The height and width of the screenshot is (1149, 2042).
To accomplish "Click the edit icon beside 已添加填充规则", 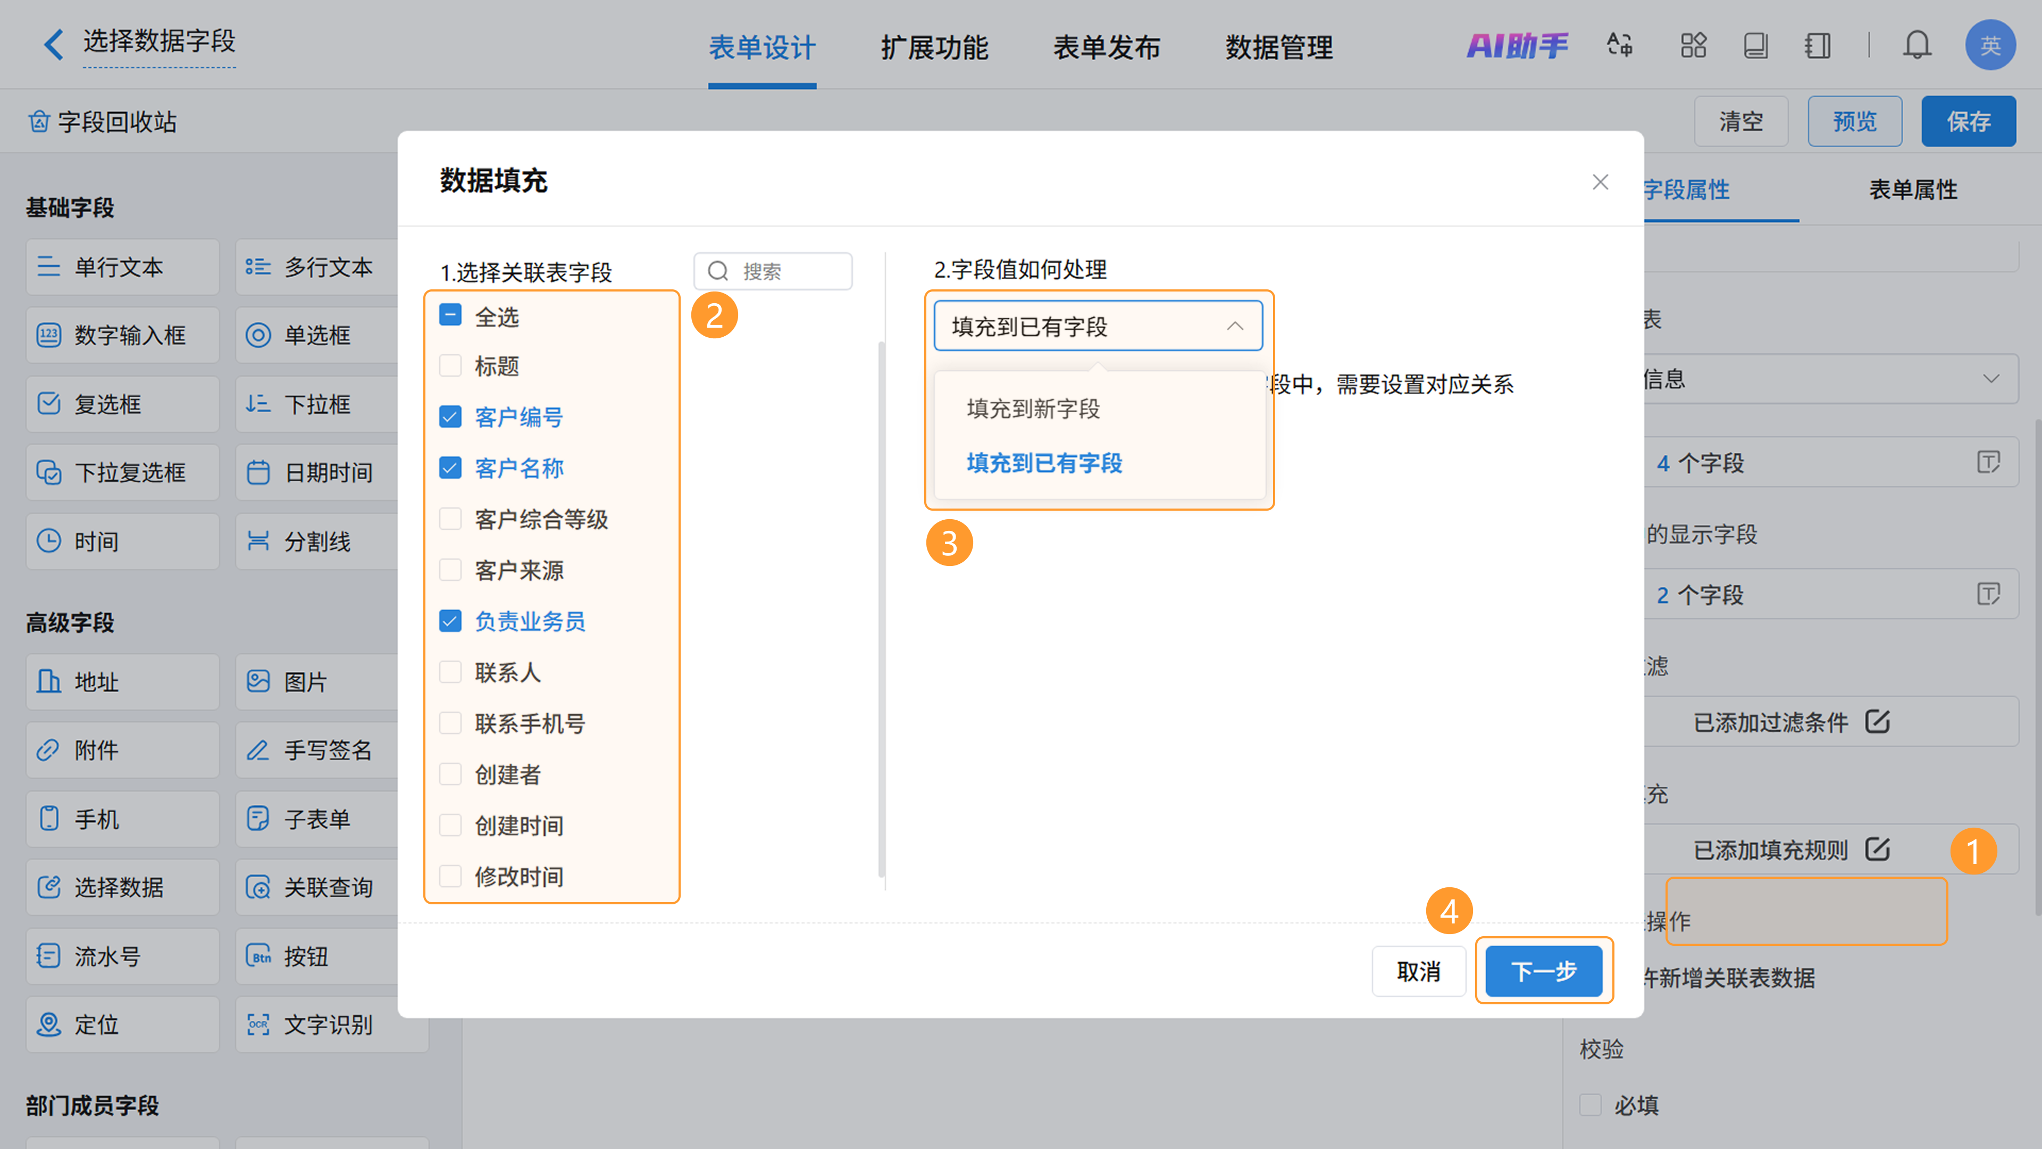I will (x=1877, y=850).
